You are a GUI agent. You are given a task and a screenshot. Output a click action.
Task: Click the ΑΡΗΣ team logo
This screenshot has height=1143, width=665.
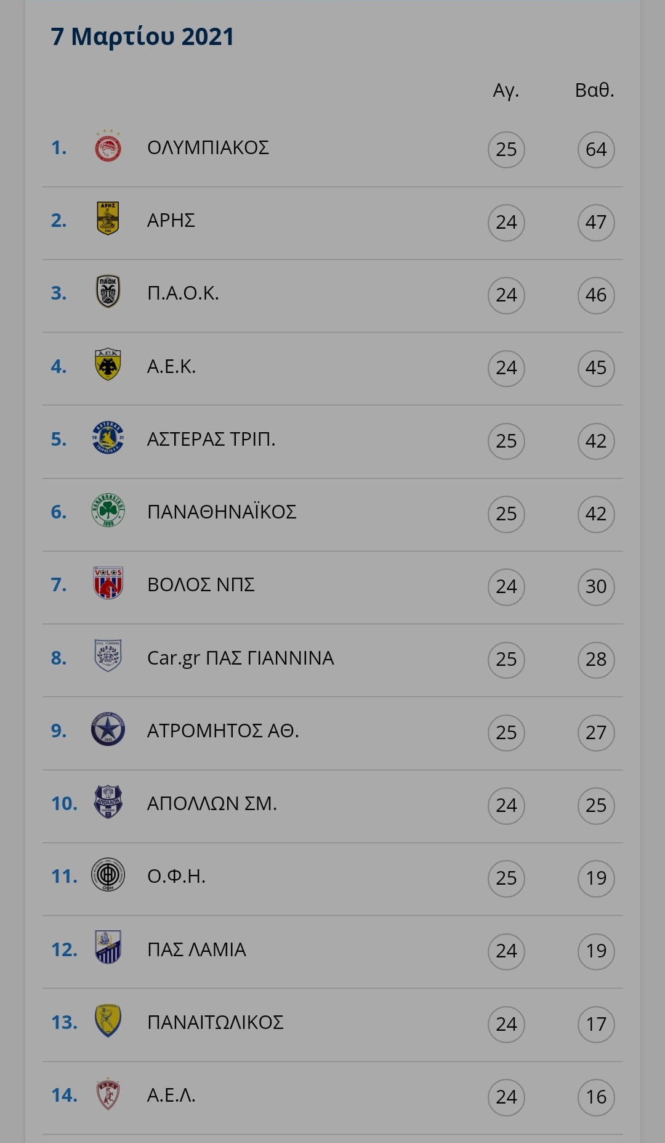click(108, 219)
